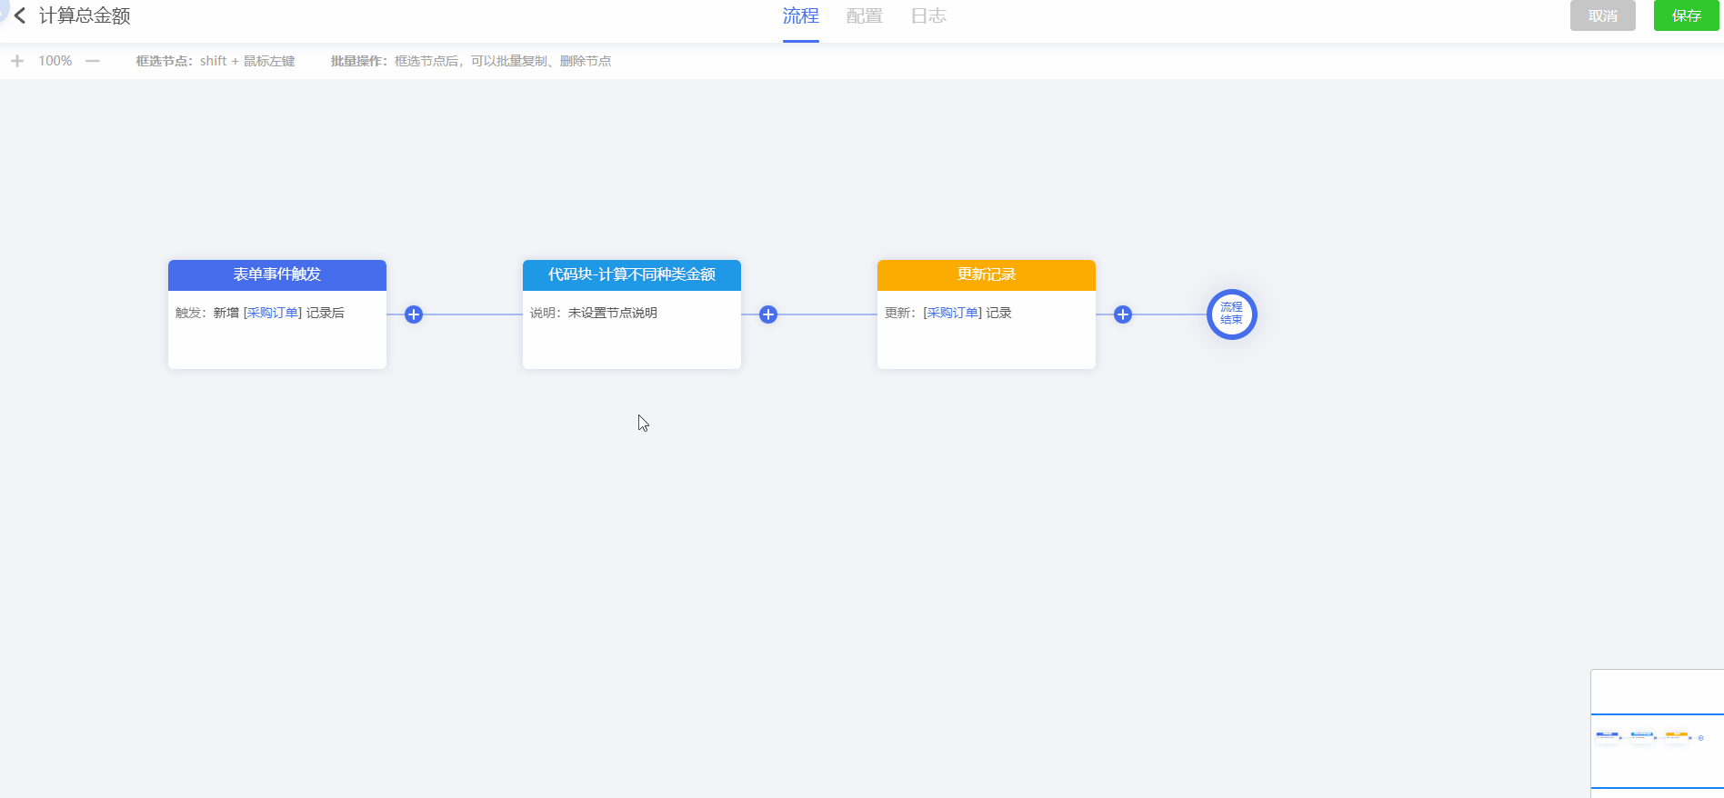Click the back arrow beside 计算总金额
Image resolution: width=1724 pixels, height=798 pixels.
(x=20, y=16)
